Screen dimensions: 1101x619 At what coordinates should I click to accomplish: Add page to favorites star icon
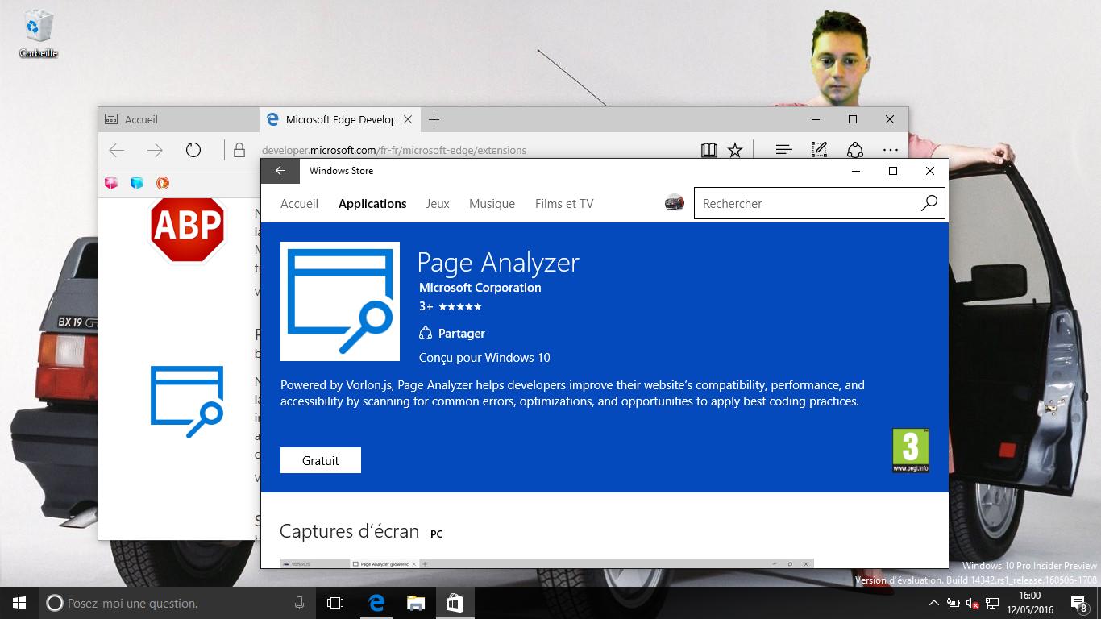[735, 150]
